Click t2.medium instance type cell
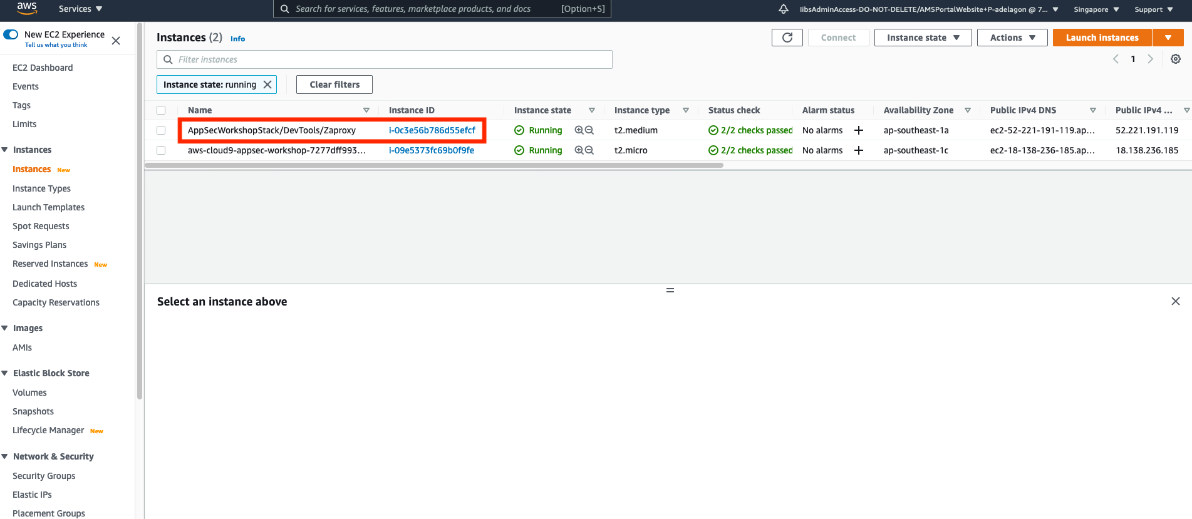The image size is (1192, 519). tap(636, 130)
